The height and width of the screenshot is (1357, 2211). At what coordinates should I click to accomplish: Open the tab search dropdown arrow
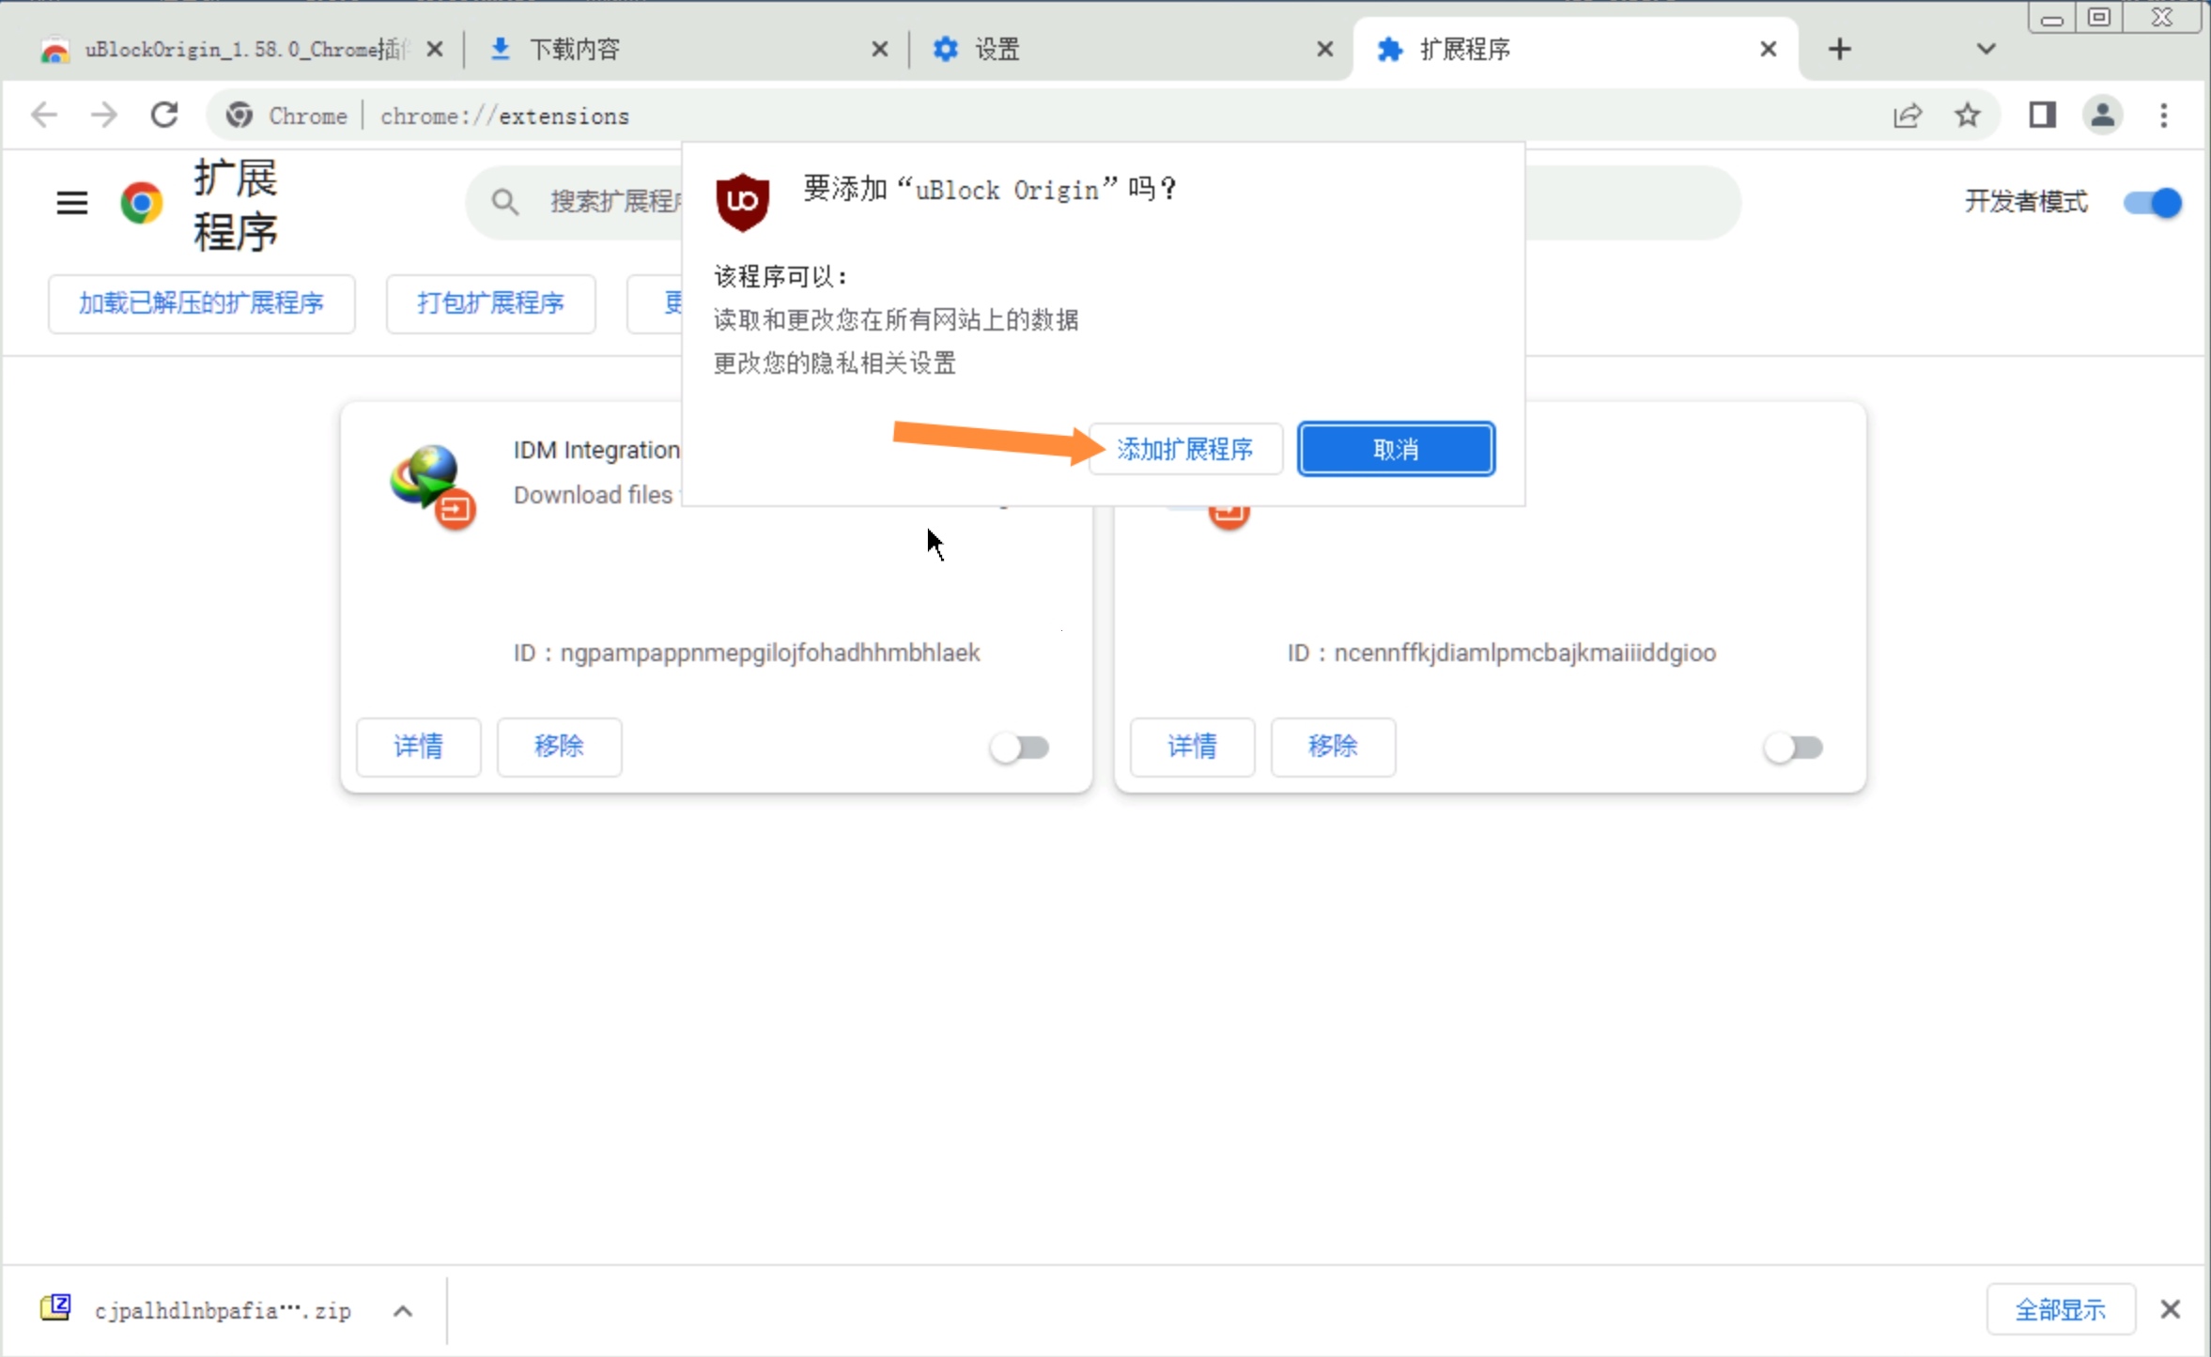tap(1986, 49)
